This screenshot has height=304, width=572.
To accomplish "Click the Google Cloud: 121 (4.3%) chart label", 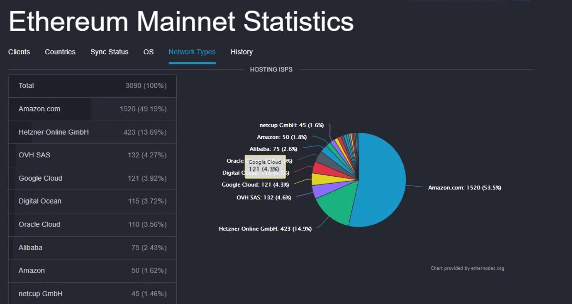I will coord(255,185).
